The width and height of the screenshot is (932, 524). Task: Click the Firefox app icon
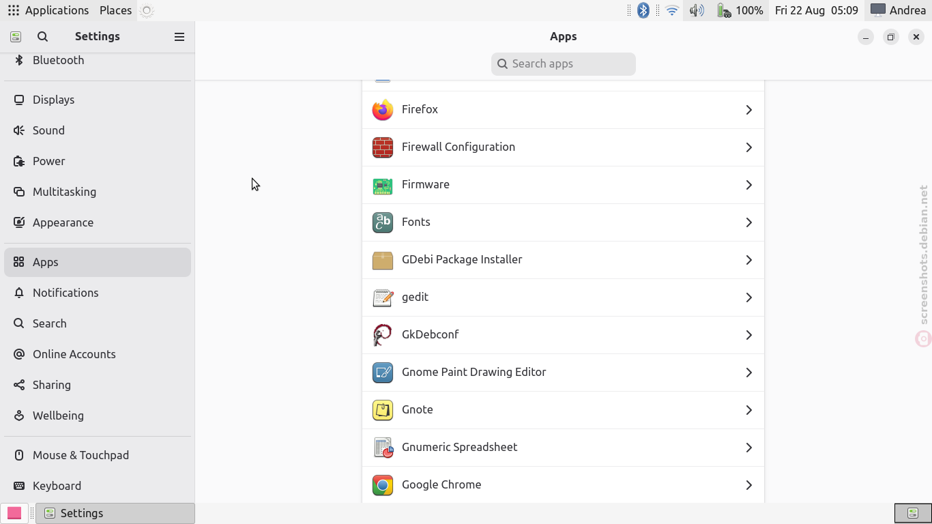pos(383,110)
